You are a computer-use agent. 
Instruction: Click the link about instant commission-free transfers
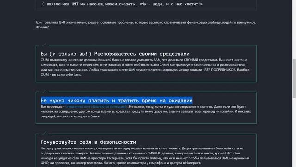tap(96, 107)
